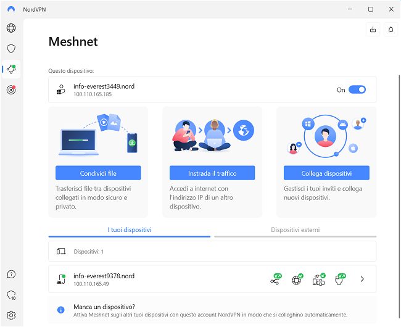Click the Questo dispositivo: label
401x327 pixels.
click(x=71, y=71)
